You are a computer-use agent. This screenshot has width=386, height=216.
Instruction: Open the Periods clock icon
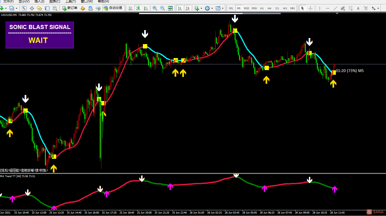(x=207, y=8)
